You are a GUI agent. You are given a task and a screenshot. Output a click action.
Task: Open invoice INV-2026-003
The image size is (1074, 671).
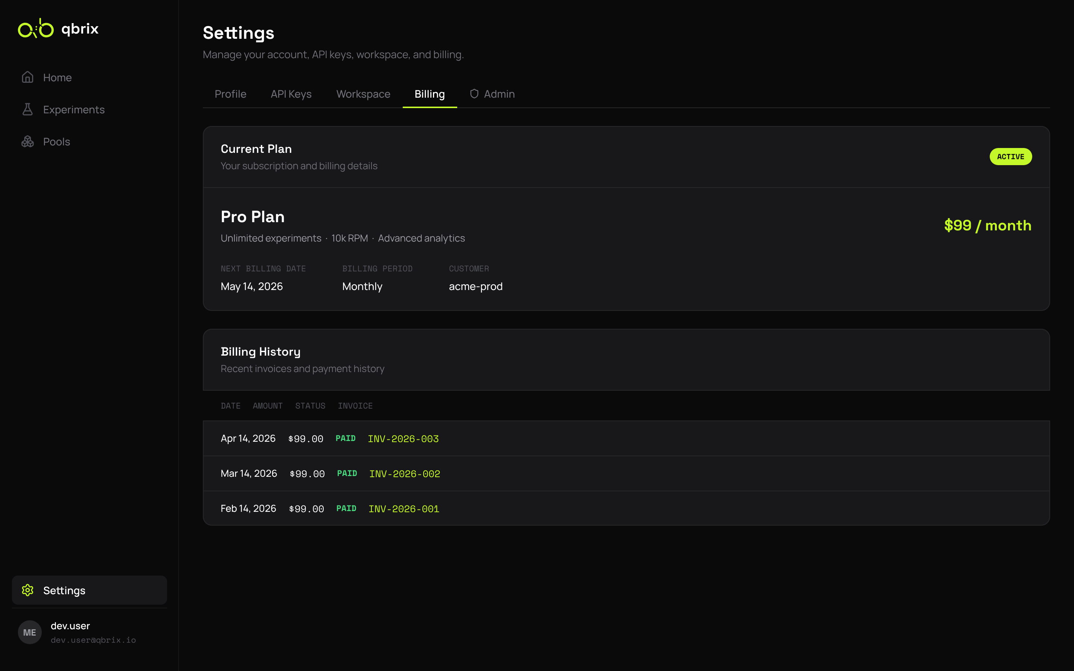[x=403, y=438]
